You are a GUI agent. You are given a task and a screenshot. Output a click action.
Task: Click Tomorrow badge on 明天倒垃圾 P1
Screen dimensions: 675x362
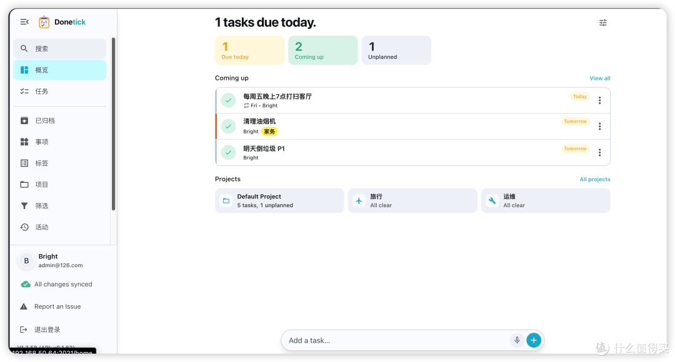point(575,149)
